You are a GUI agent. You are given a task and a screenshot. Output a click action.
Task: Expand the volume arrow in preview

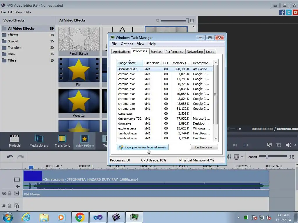point(295,145)
